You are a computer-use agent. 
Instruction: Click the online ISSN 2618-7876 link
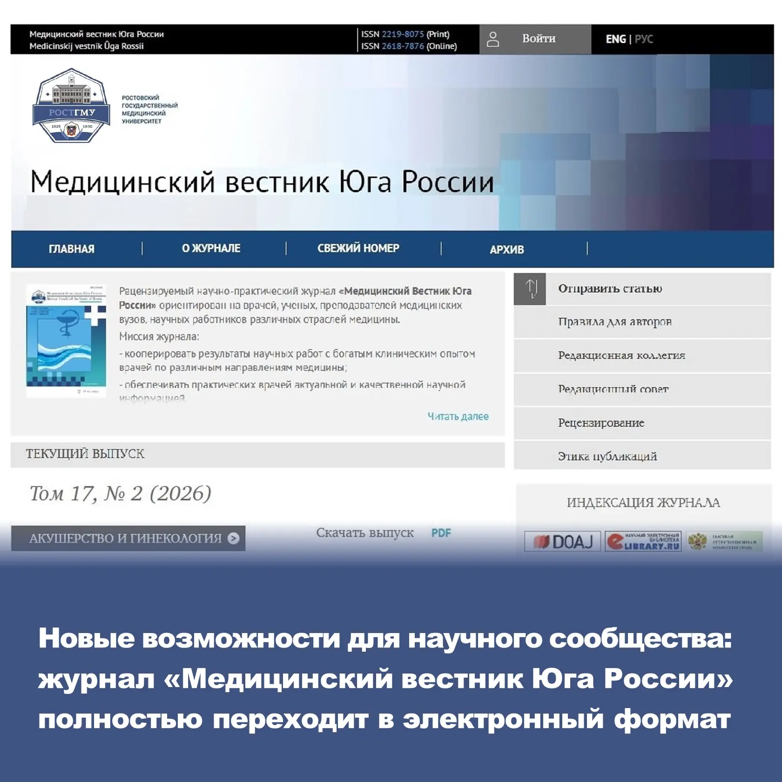pos(403,46)
